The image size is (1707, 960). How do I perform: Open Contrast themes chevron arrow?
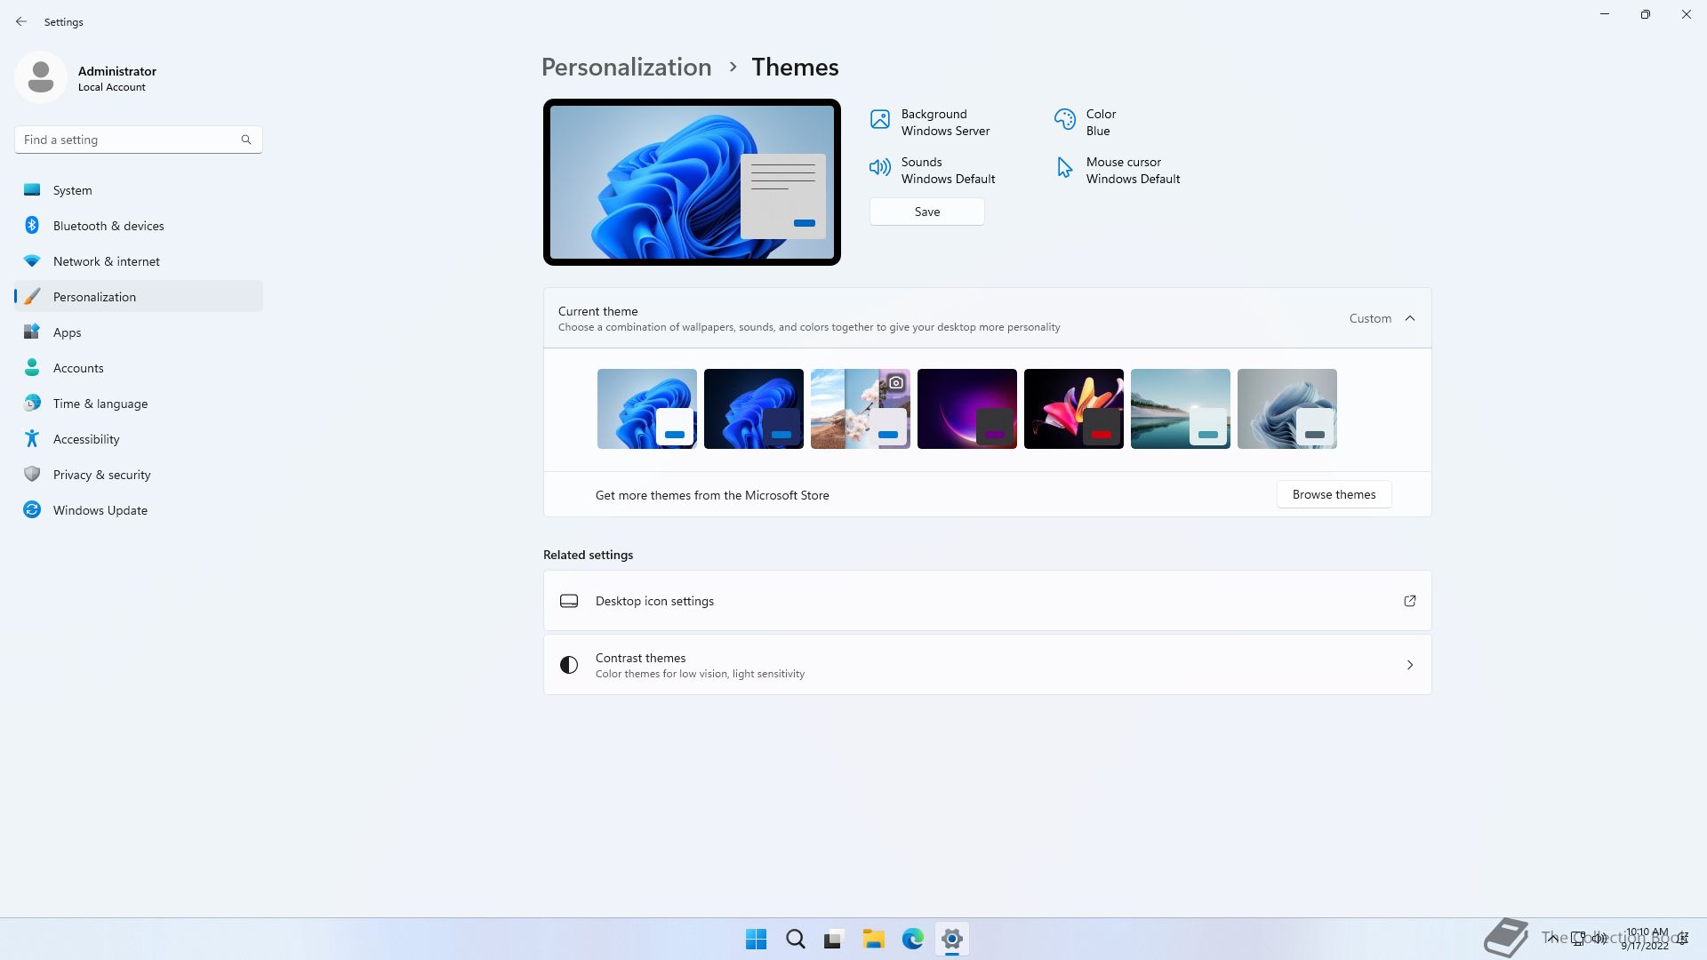(1409, 665)
